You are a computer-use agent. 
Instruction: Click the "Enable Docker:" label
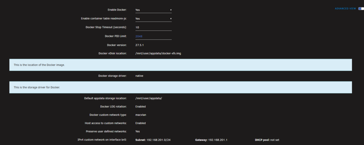(x=117, y=10)
